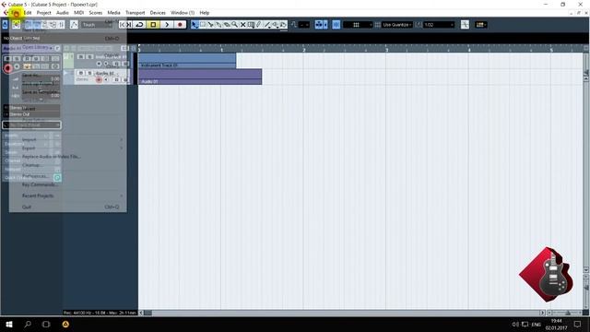Open the Windows Start menu

pyautogui.click(x=9, y=324)
